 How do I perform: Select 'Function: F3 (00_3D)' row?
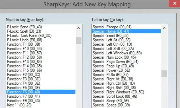tap(41, 79)
